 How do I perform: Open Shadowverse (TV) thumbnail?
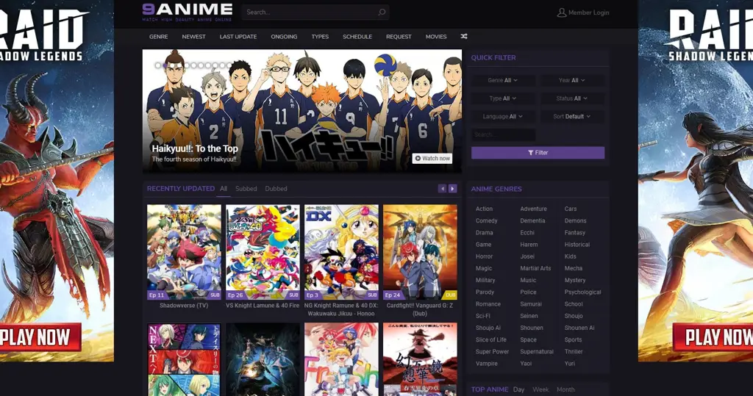coord(184,252)
